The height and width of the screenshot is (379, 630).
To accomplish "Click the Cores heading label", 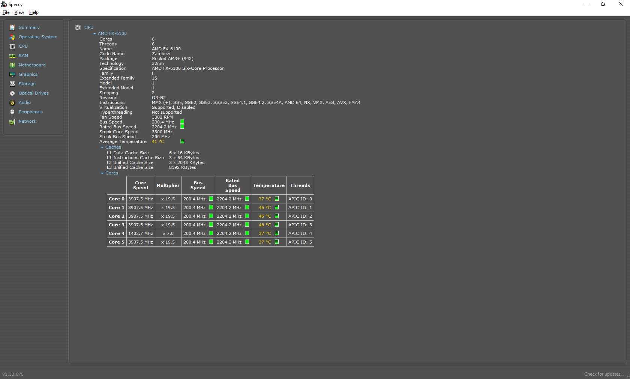I will (x=112, y=173).
